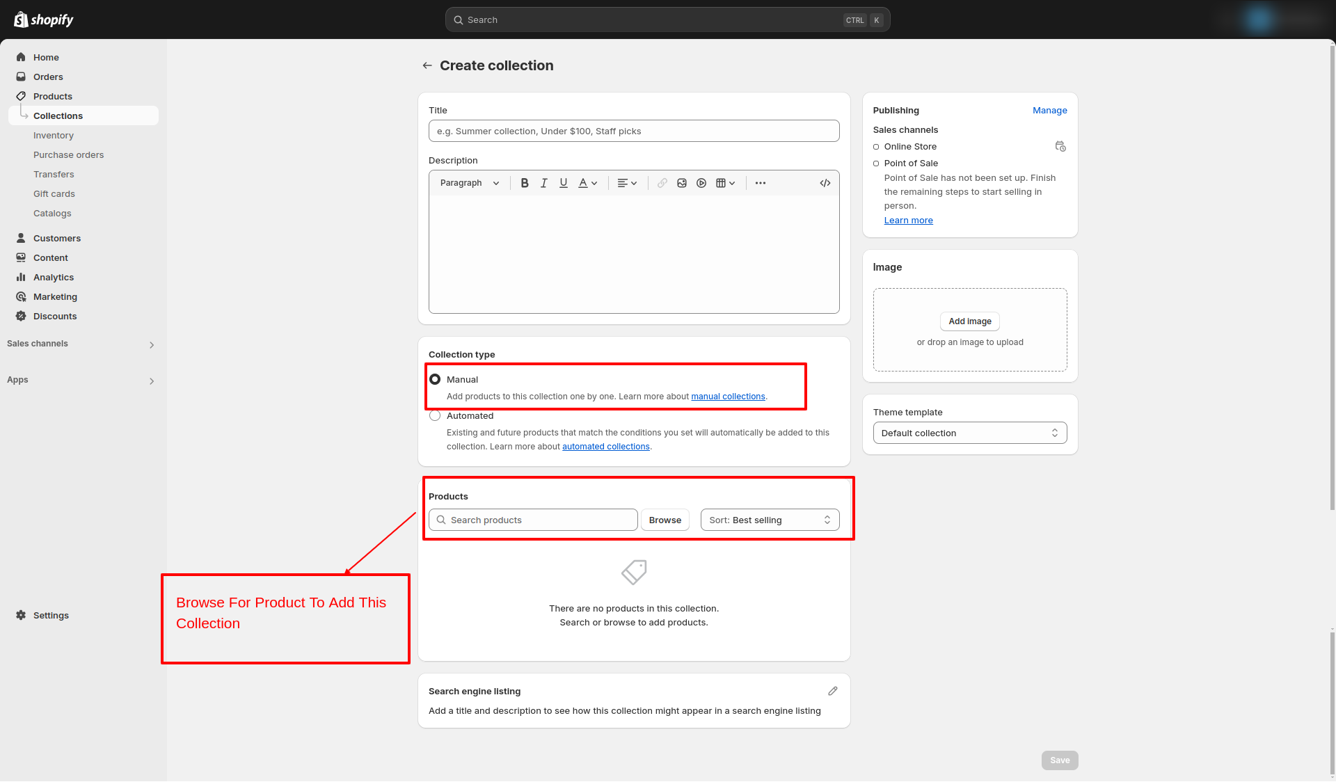Open Paragraph style dropdown
This screenshot has width=1336, height=782.
click(x=470, y=183)
